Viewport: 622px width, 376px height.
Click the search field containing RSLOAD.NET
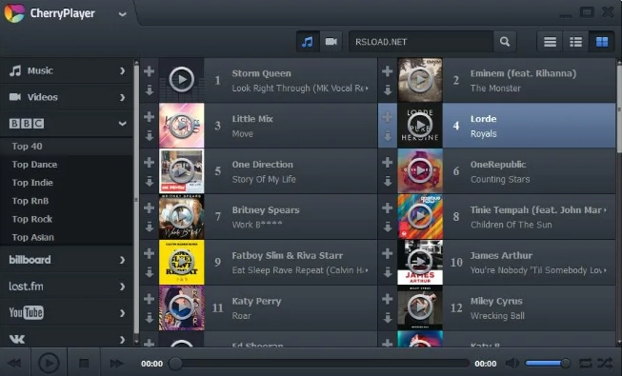(x=421, y=42)
